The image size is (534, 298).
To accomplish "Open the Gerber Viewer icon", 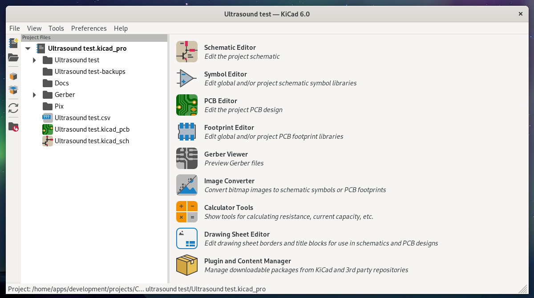I will pyautogui.click(x=187, y=158).
